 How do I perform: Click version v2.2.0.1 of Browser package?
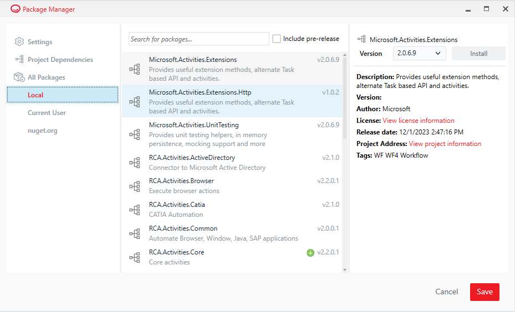point(328,180)
